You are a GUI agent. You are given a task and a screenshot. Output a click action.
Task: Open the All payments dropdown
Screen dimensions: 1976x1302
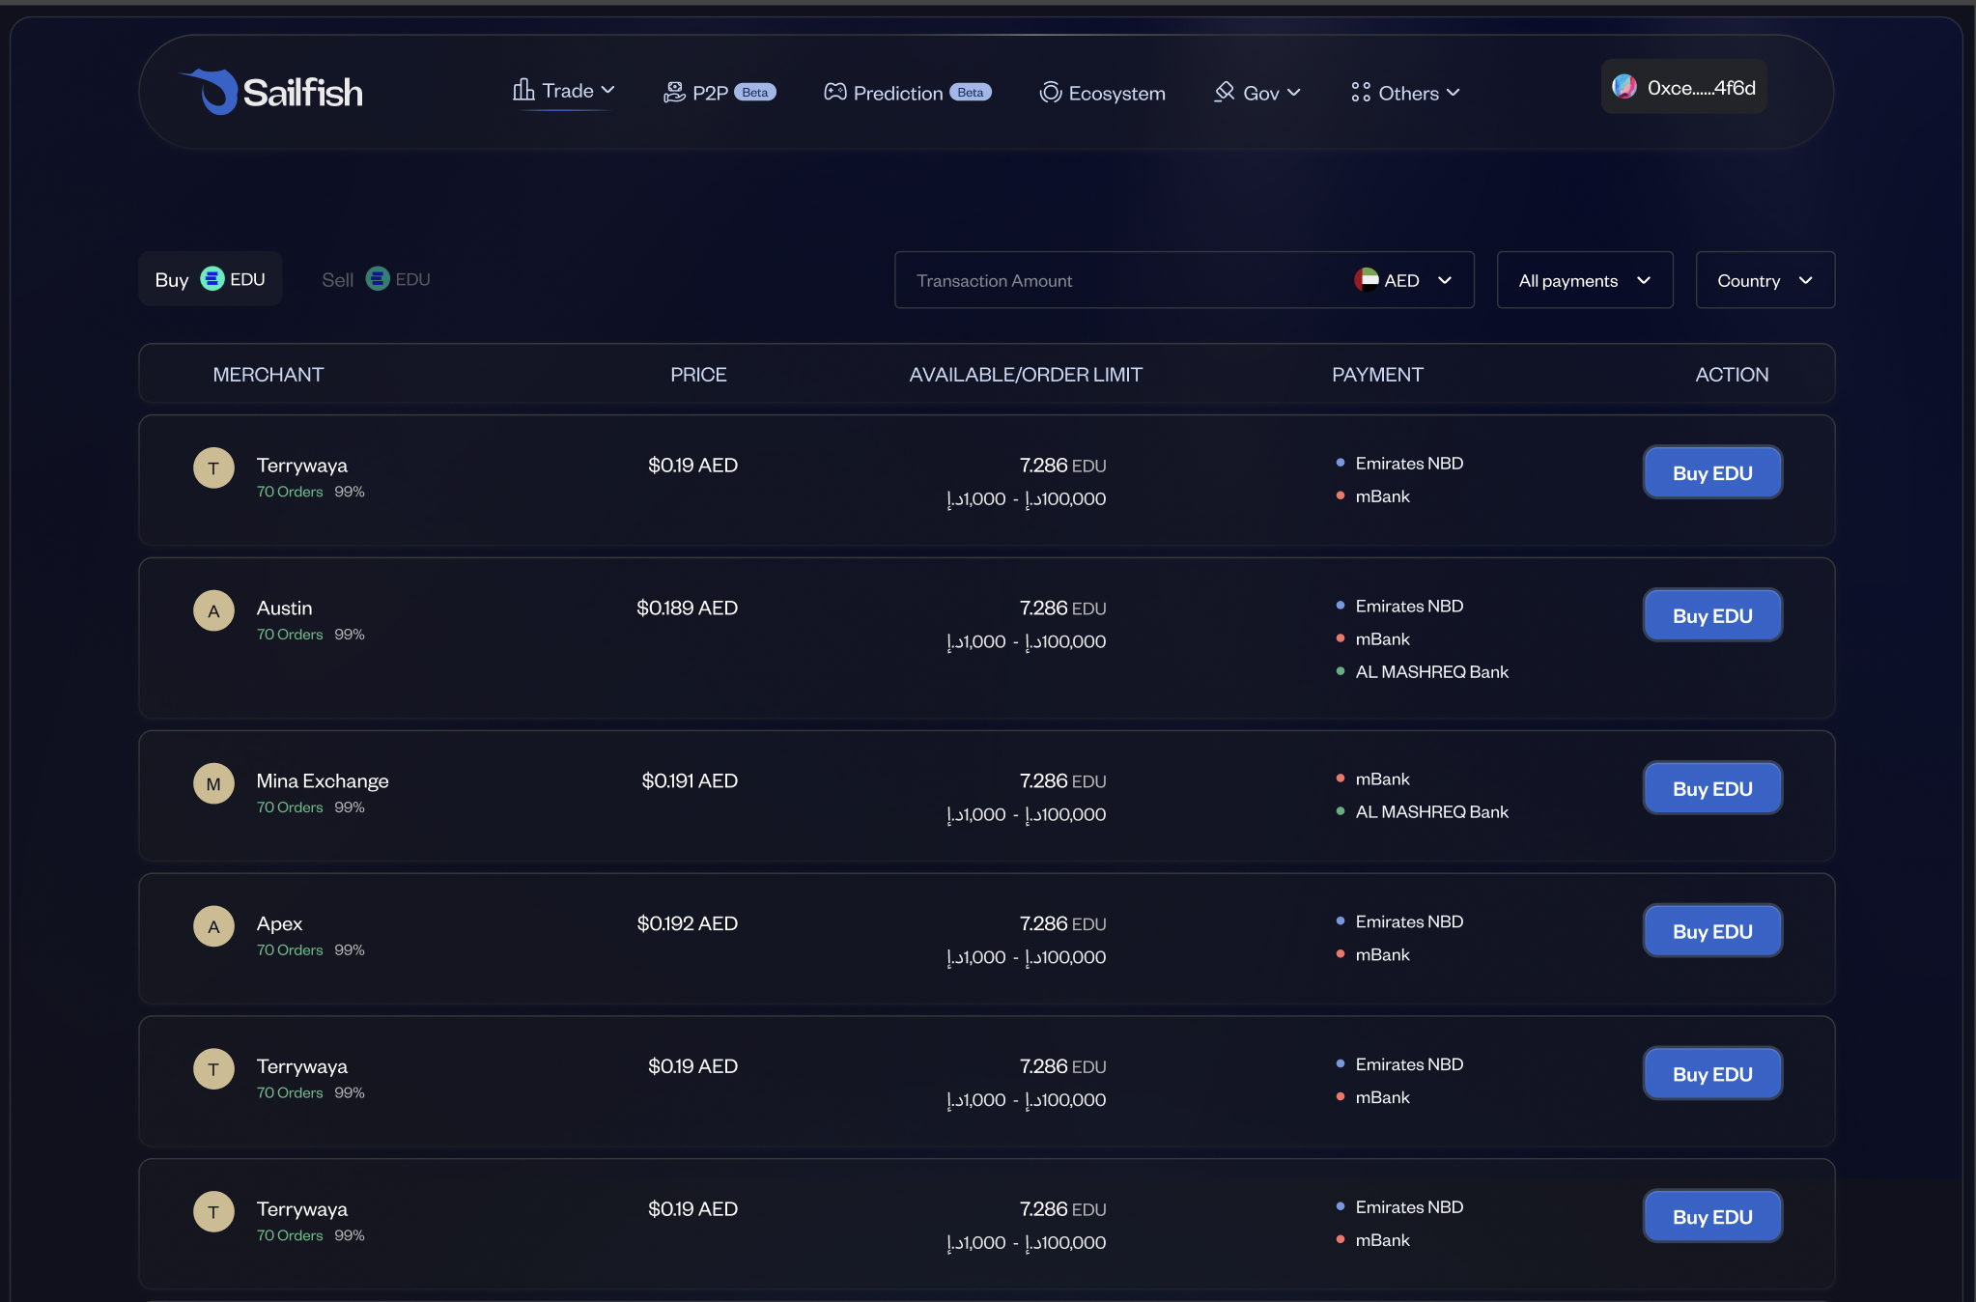(x=1585, y=280)
